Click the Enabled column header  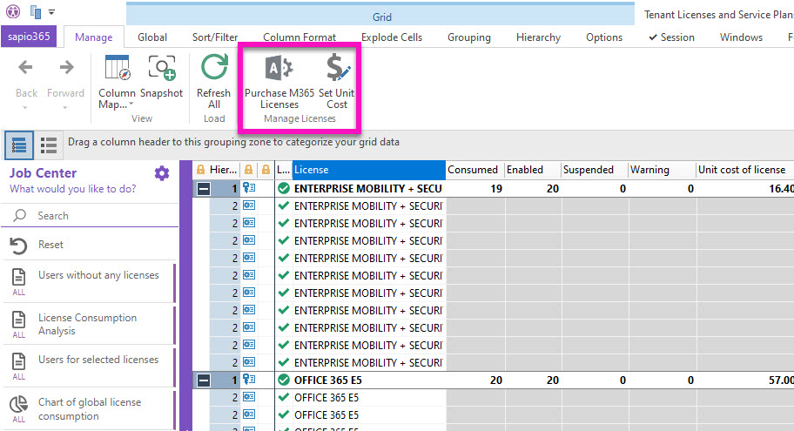(533, 170)
